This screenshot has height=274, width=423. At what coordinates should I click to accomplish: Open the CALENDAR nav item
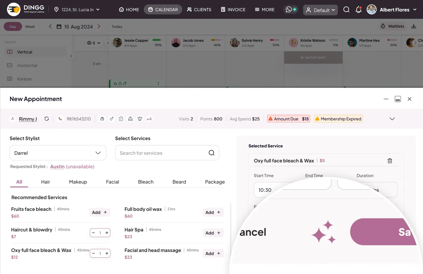tap(163, 10)
